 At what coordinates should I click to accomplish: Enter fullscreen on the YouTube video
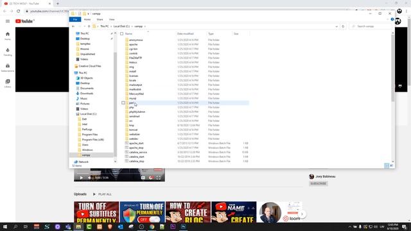pyautogui.click(x=159, y=178)
